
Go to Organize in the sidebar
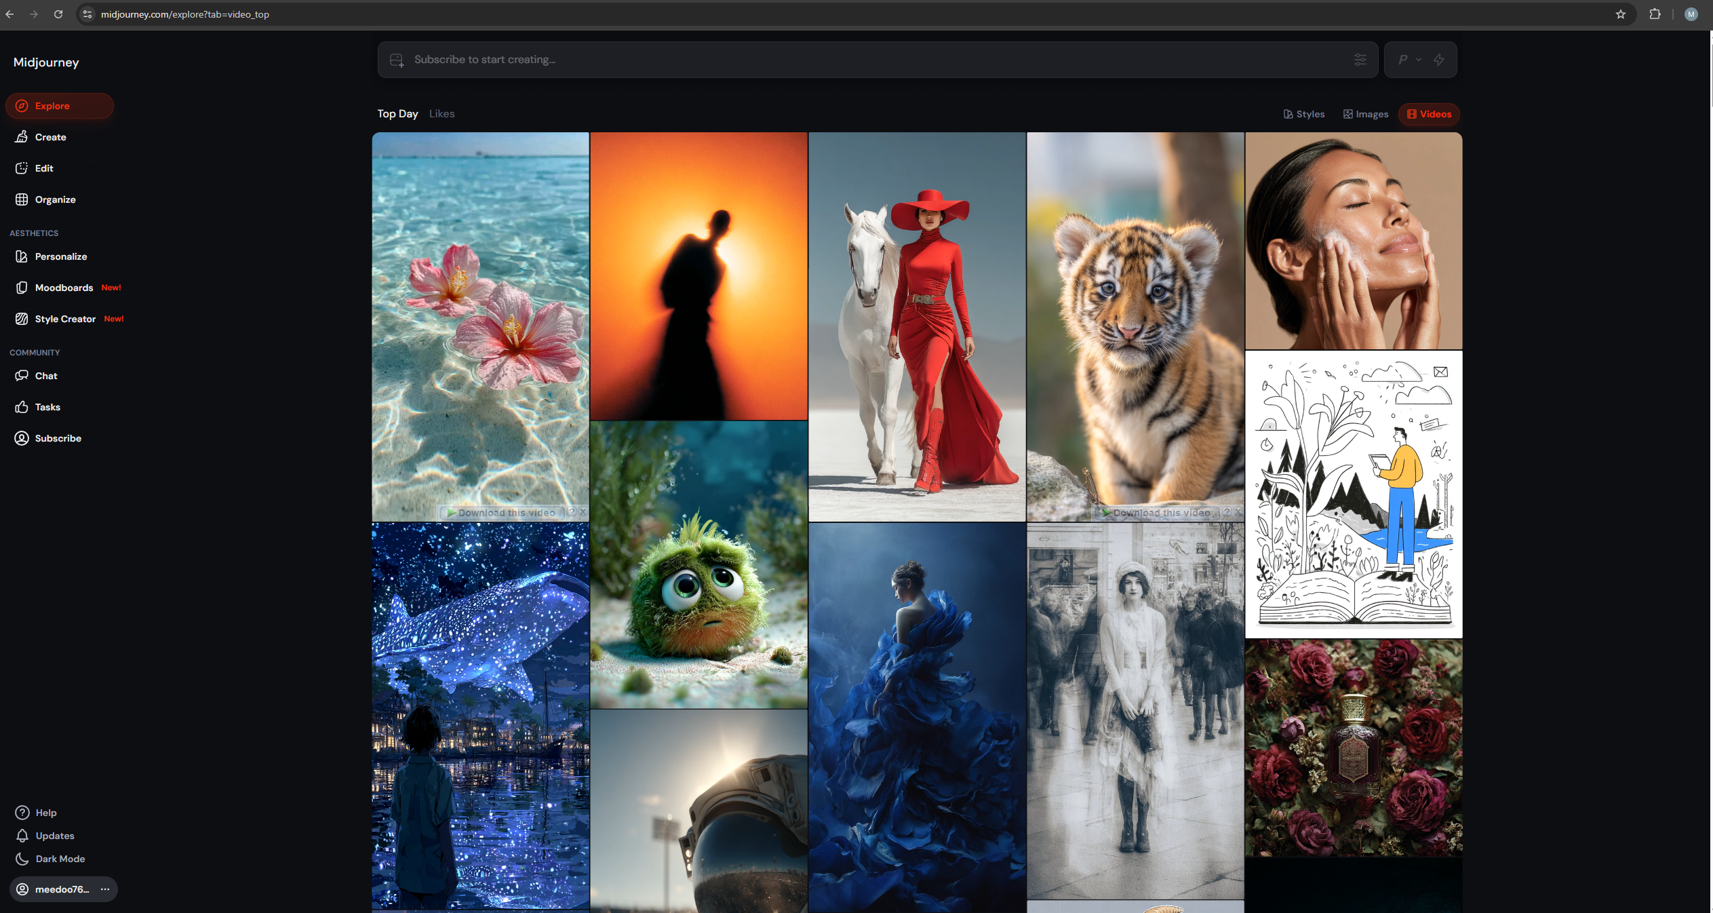pos(55,199)
